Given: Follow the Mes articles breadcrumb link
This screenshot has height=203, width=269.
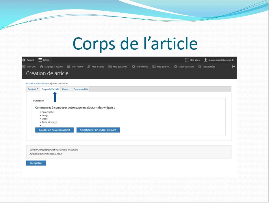Looking at the screenshot, I should (x=42, y=83).
